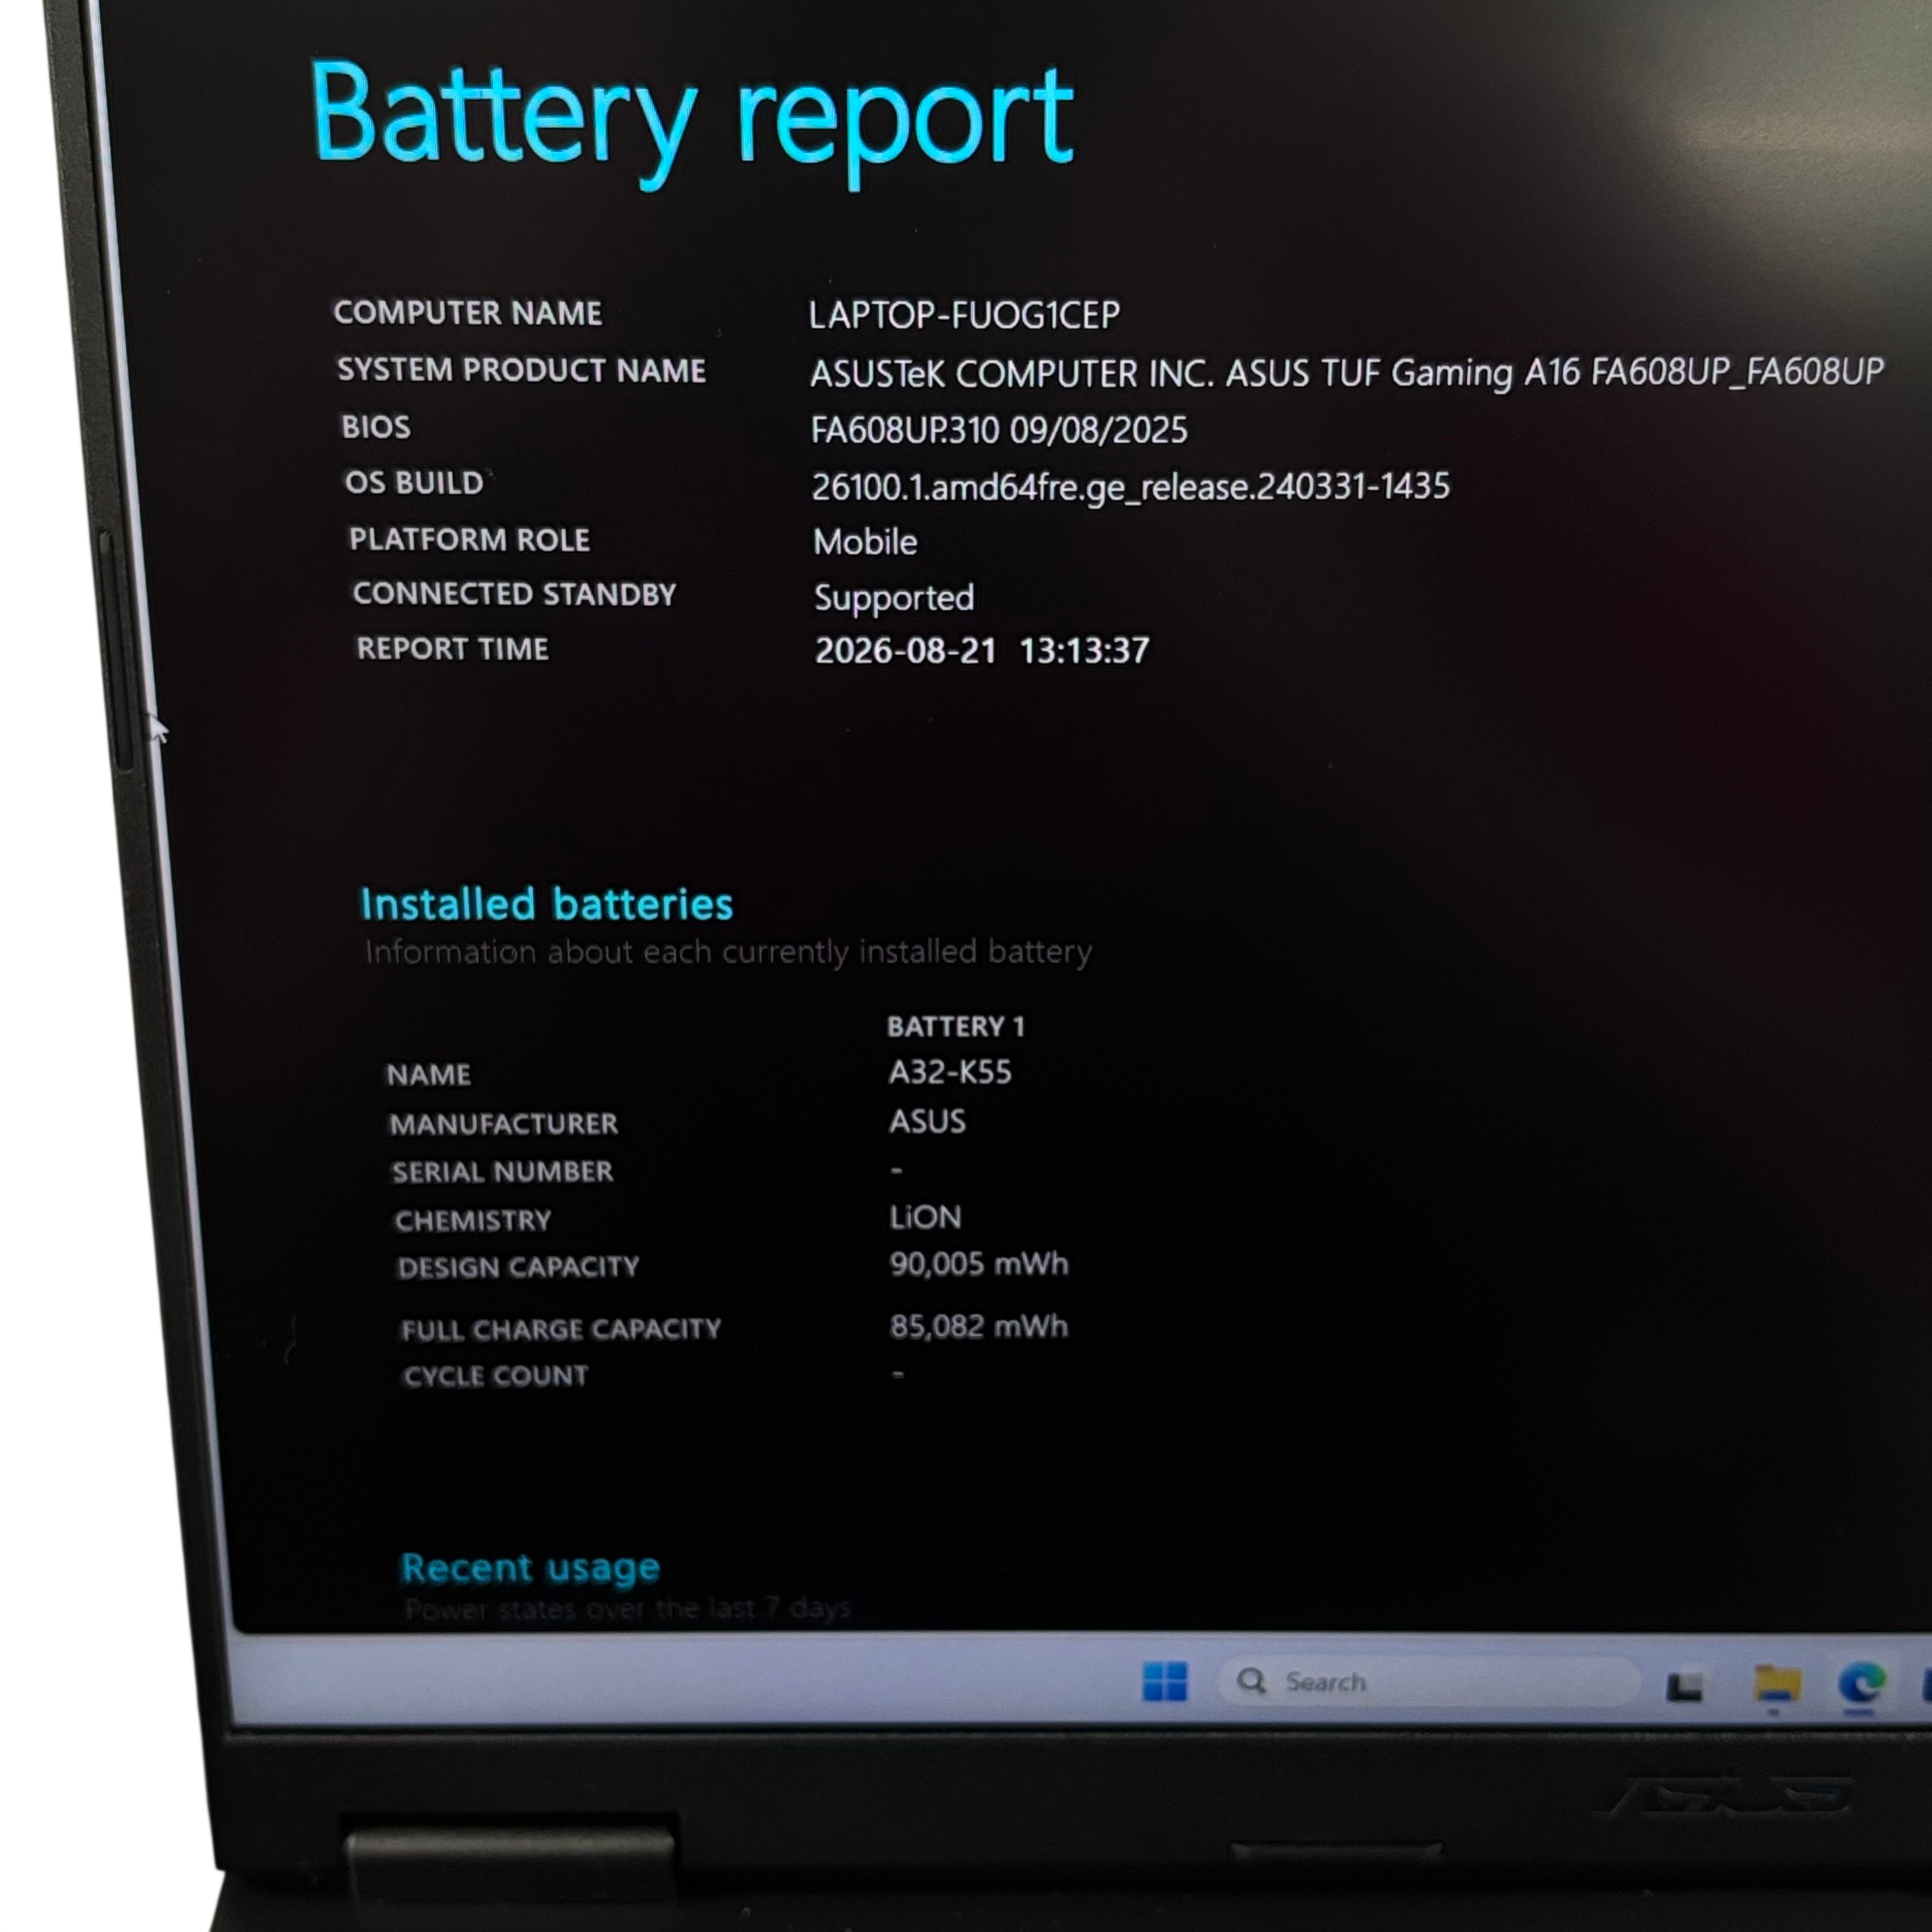
Task: Open the Windows Start menu
Action: (x=1164, y=1681)
